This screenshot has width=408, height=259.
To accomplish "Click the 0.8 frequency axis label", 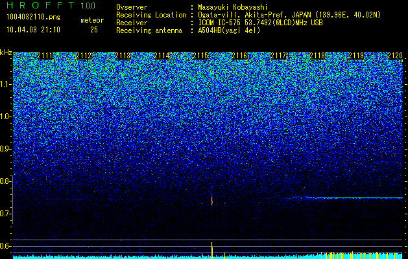I will point(5,181).
